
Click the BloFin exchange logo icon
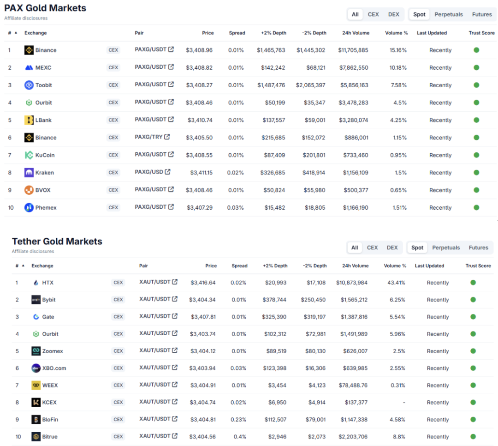coord(36,420)
